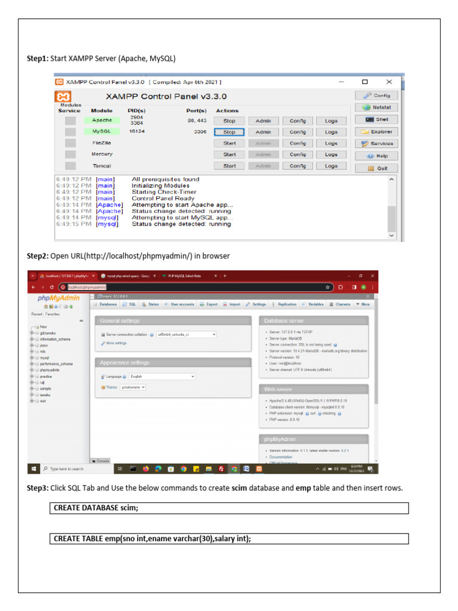Toggle the Tomcat service checkbox

[70, 166]
